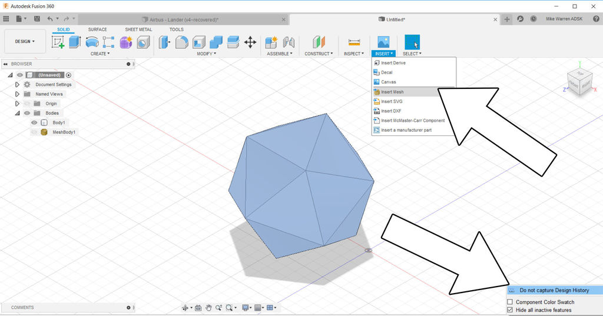This screenshot has height=316, width=603.
Task: Click the Insert image icon
Action: (x=383, y=42)
